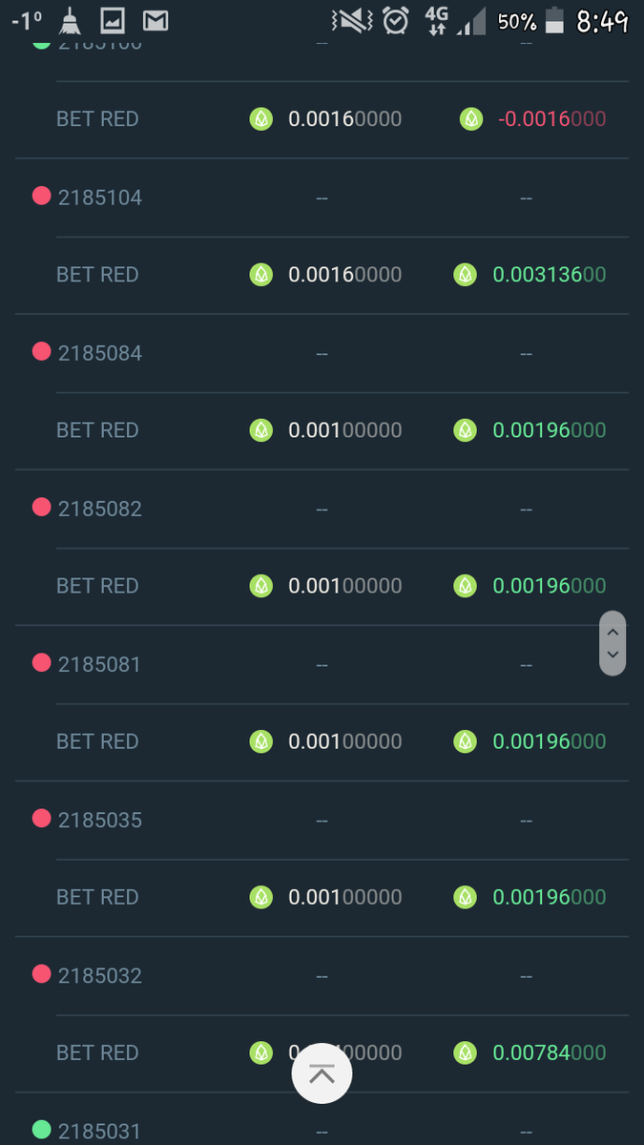Tap the scroll-to-top arrow button

322,1074
